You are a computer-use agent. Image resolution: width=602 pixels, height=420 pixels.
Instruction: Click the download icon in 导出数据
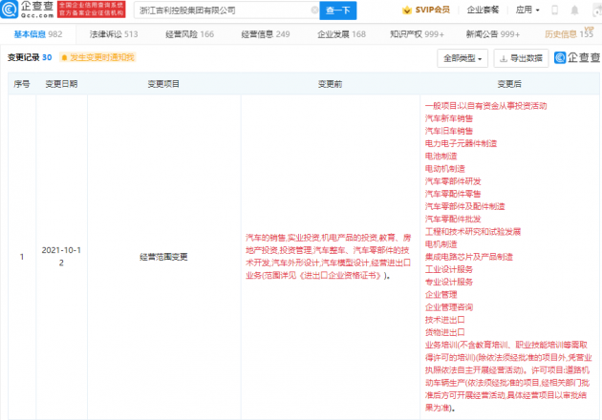pos(504,58)
